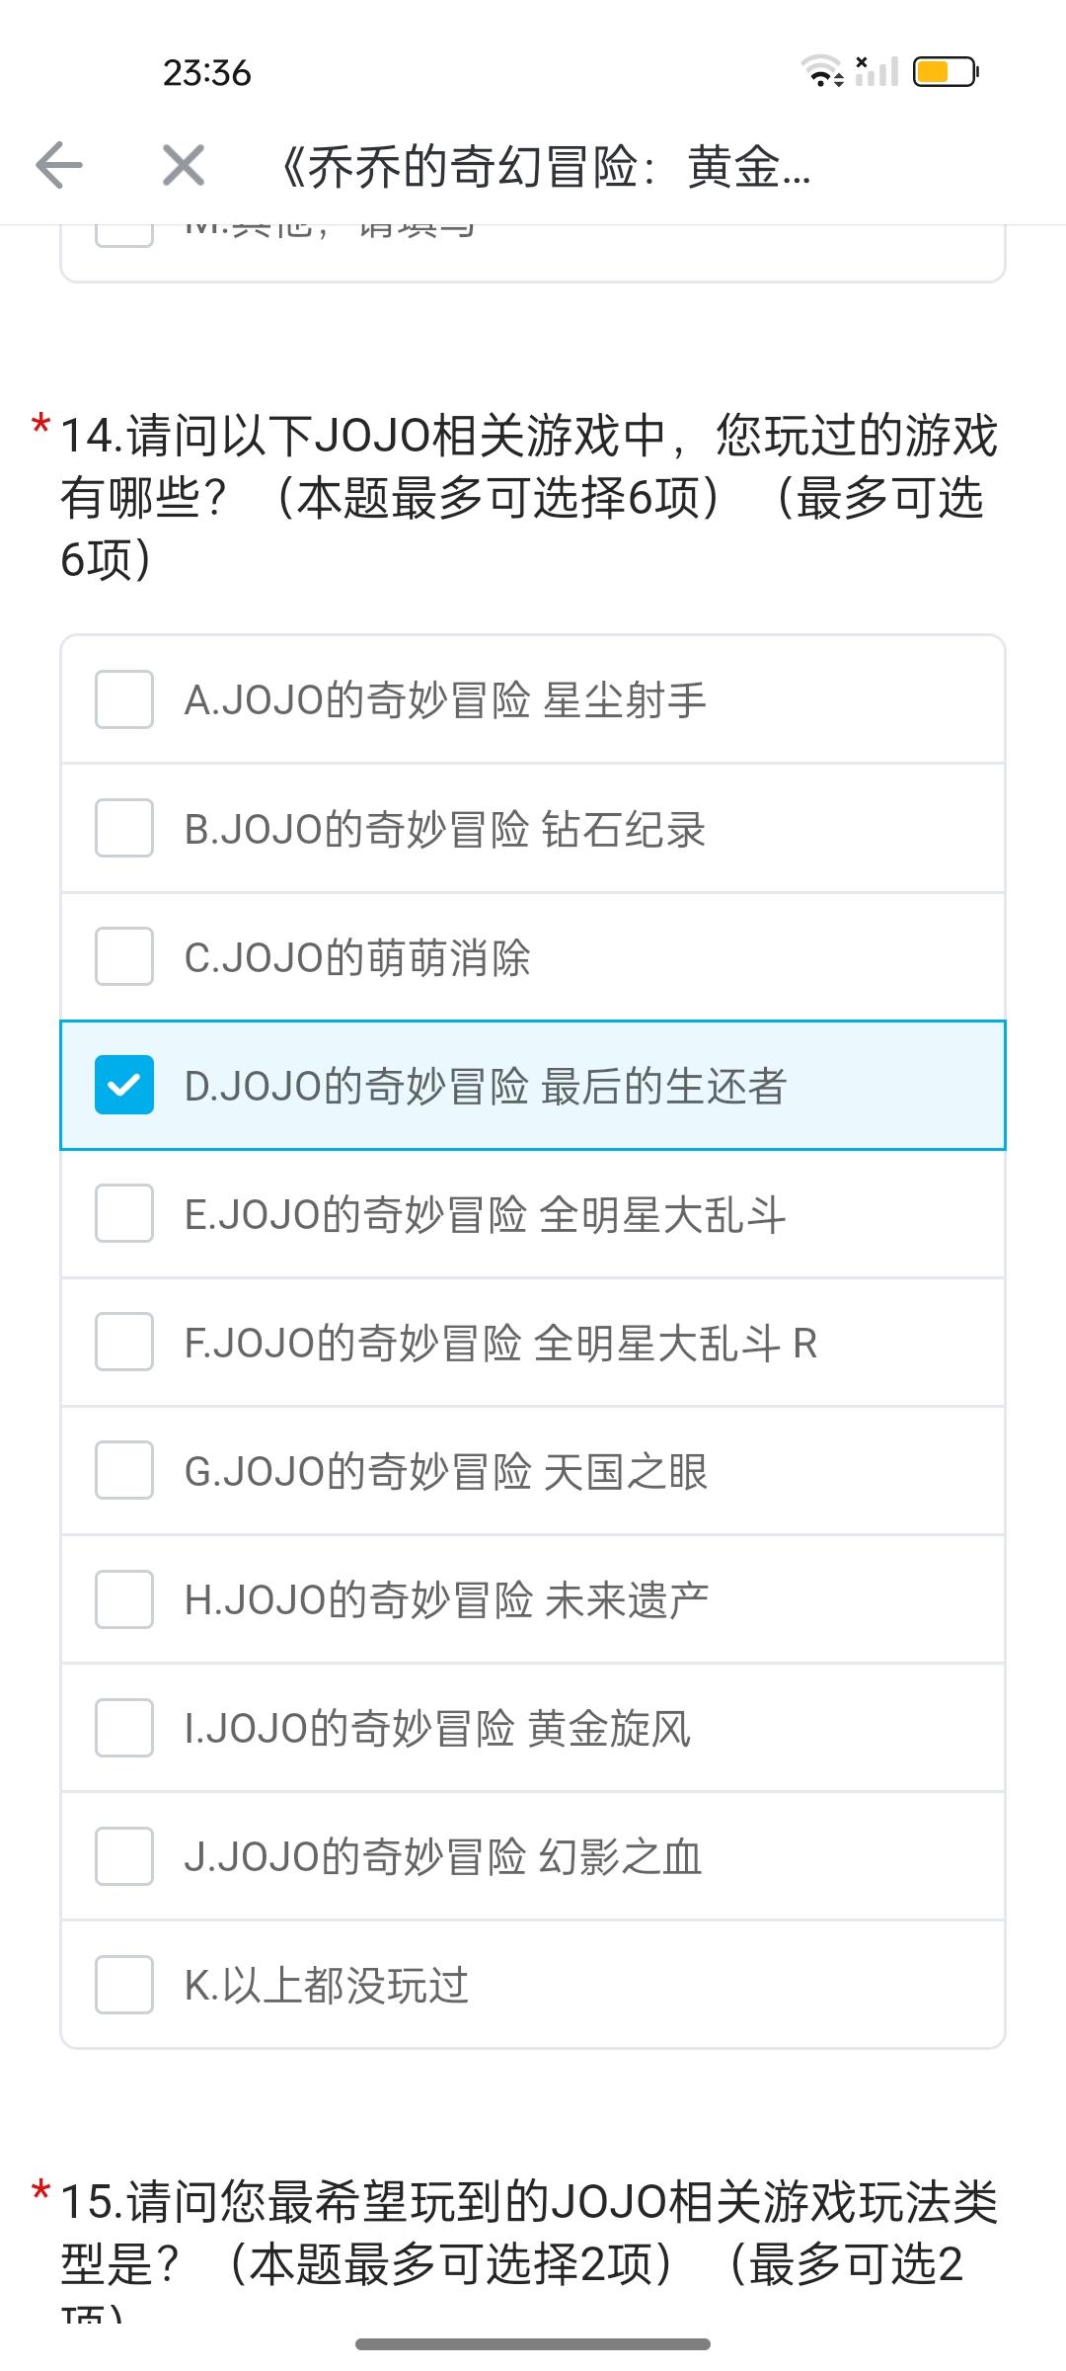
Task: Check option G 天国之眼
Action: (124, 1470)
